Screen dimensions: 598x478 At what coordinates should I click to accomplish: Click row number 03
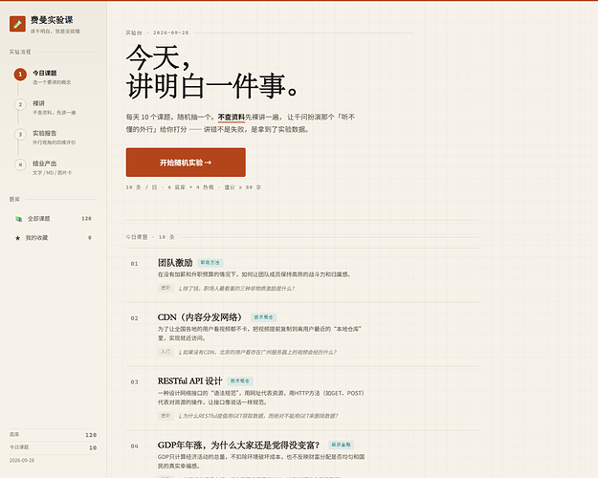coord(134,382)
